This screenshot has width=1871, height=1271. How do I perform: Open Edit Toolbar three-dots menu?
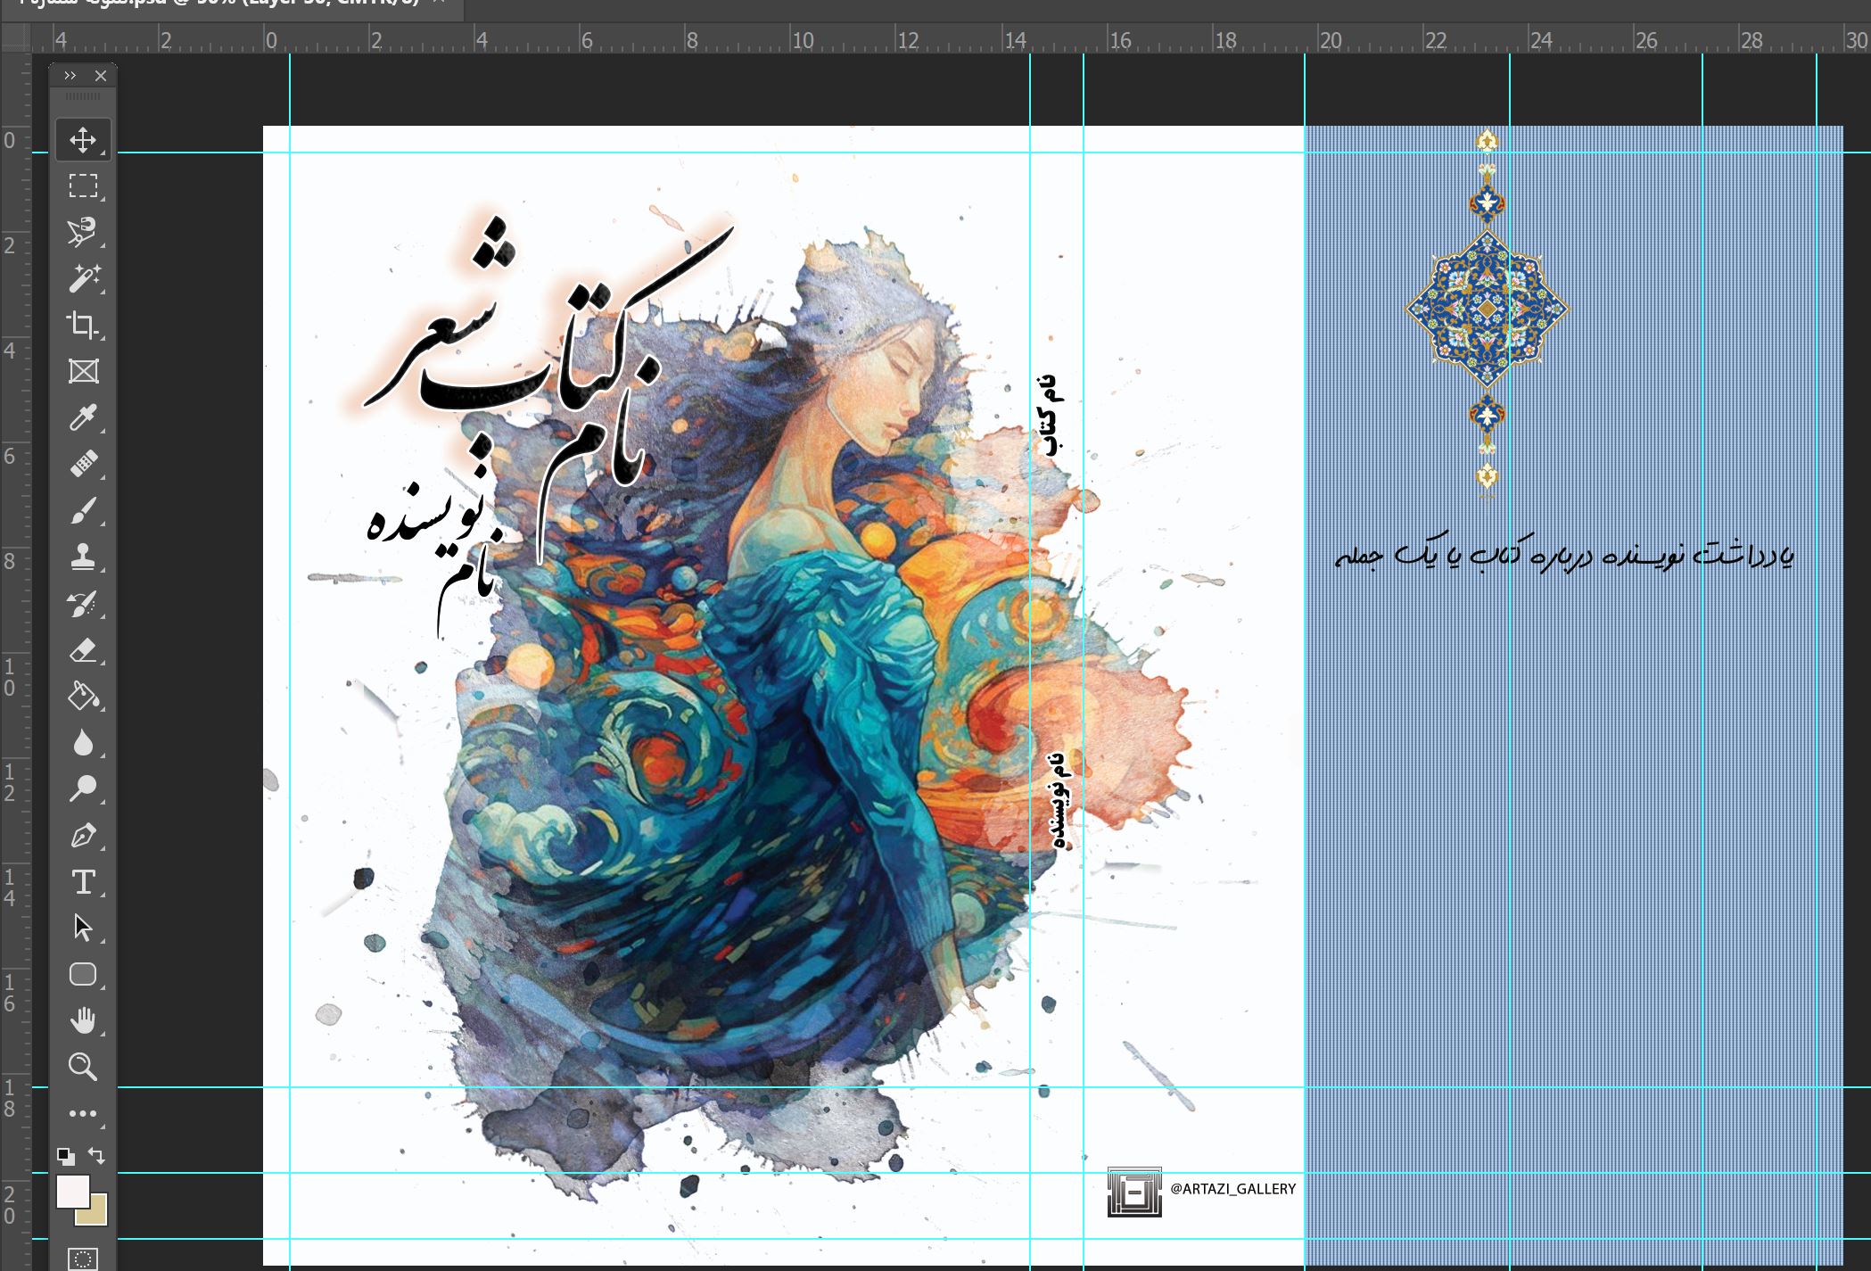pos(83,1113)
